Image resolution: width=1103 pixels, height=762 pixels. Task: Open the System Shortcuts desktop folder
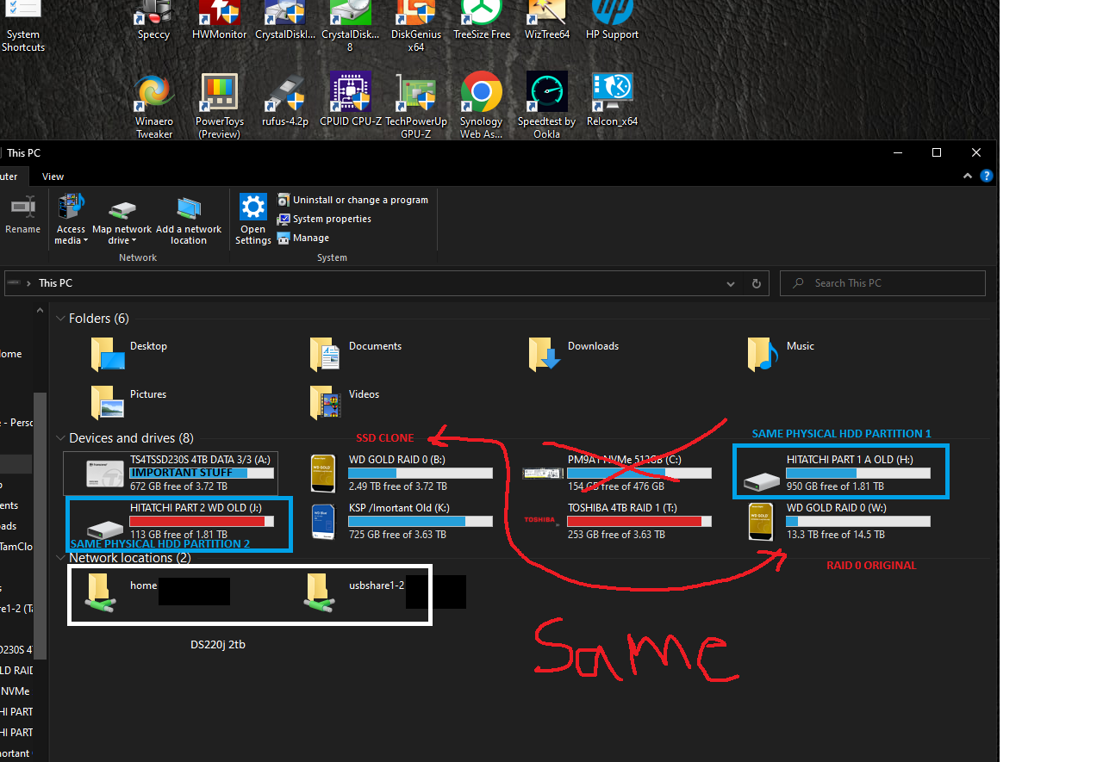pyautogui.click(x=22, y=26)
